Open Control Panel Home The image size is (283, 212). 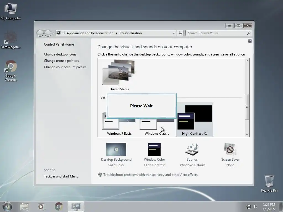click(x=59, y=44)
